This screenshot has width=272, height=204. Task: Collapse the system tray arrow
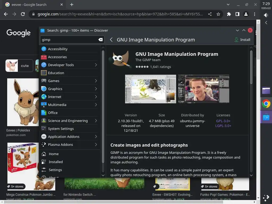tap(266, 23)
